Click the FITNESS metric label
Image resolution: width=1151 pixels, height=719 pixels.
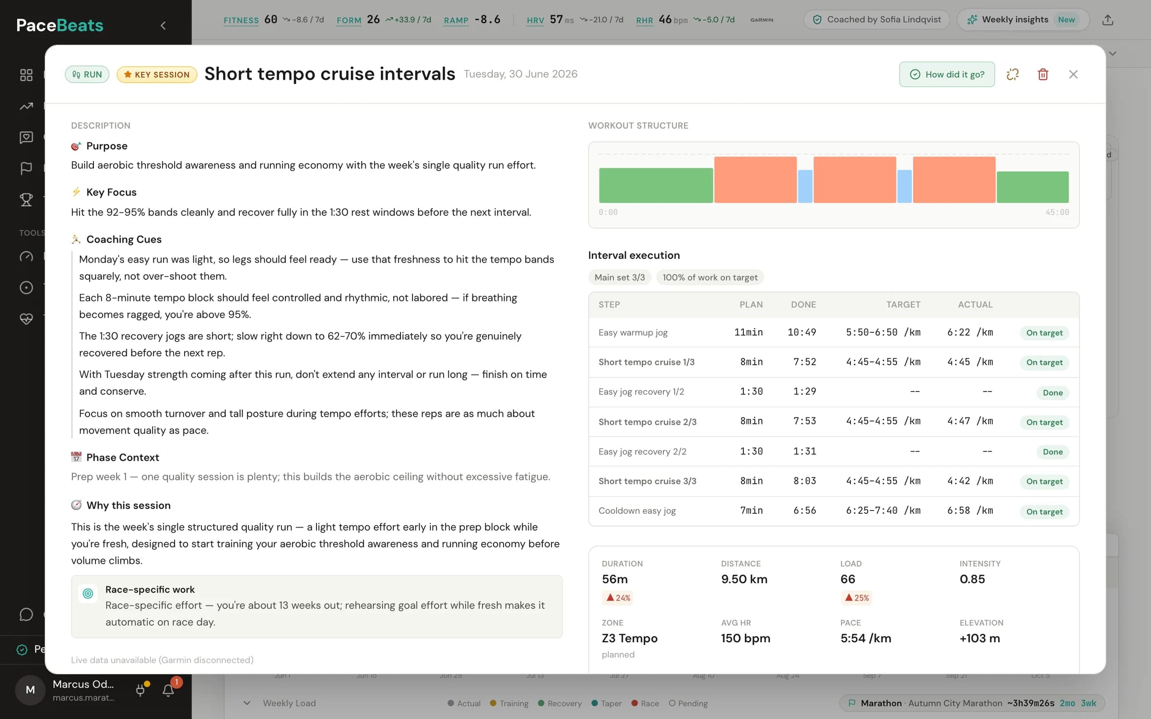coord(241,20)
